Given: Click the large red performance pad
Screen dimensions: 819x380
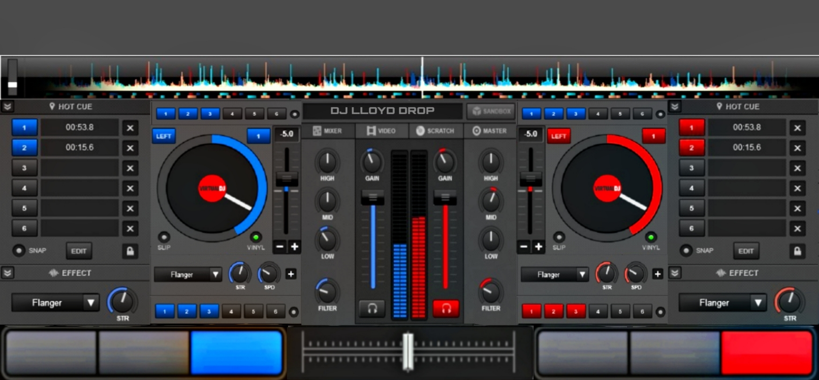Looking at the screenshot, I should click(767, 352).
